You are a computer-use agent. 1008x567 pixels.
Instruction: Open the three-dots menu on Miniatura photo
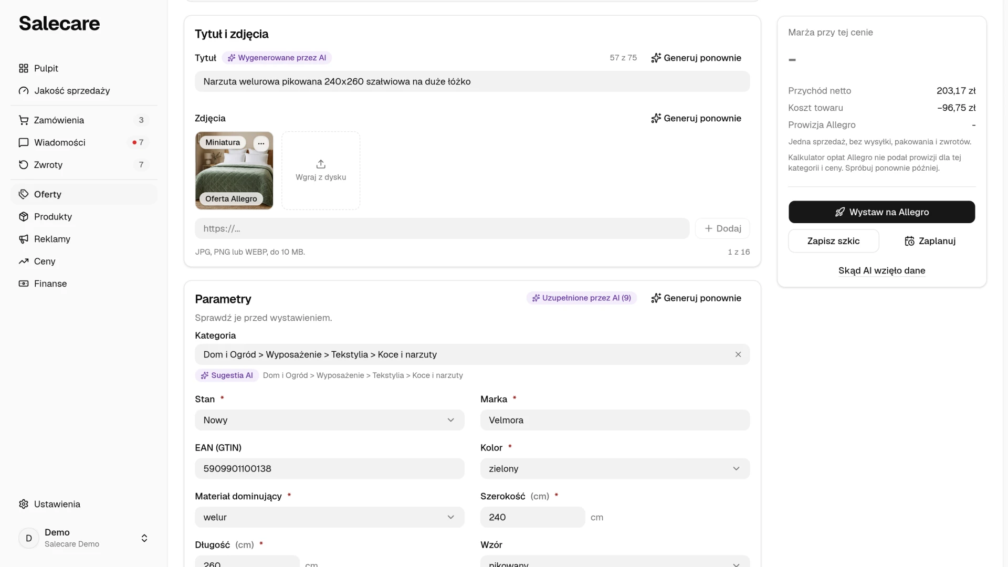coord(261,143)
